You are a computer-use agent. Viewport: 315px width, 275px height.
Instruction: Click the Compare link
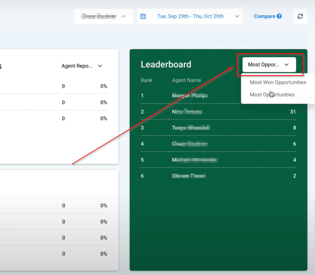(x=264, y=16)
